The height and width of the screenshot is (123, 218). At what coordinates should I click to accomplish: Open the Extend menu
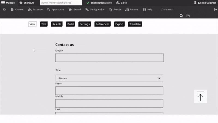[x=75, y=9]
